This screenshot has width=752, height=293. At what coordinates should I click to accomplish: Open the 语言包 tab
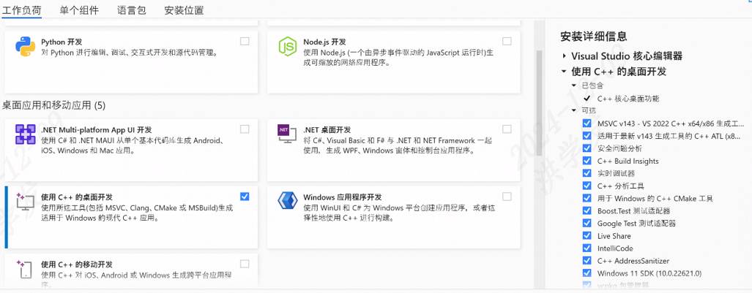tap(131, 10)
